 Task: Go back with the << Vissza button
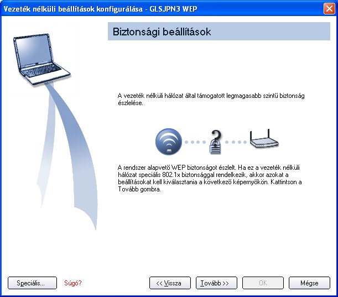(170, 283)
